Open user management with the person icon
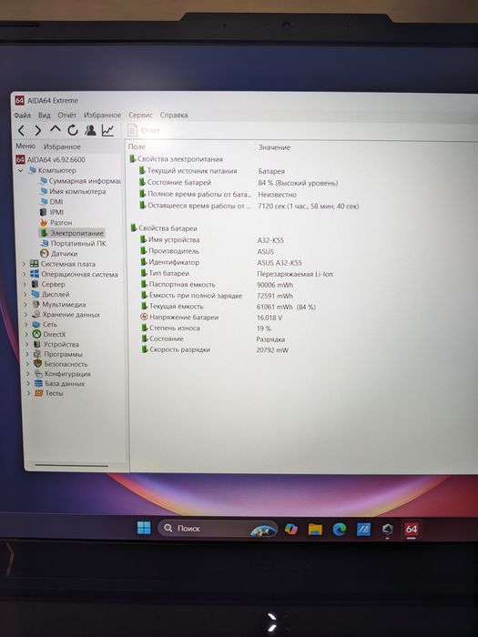 (x=90, y=130)
